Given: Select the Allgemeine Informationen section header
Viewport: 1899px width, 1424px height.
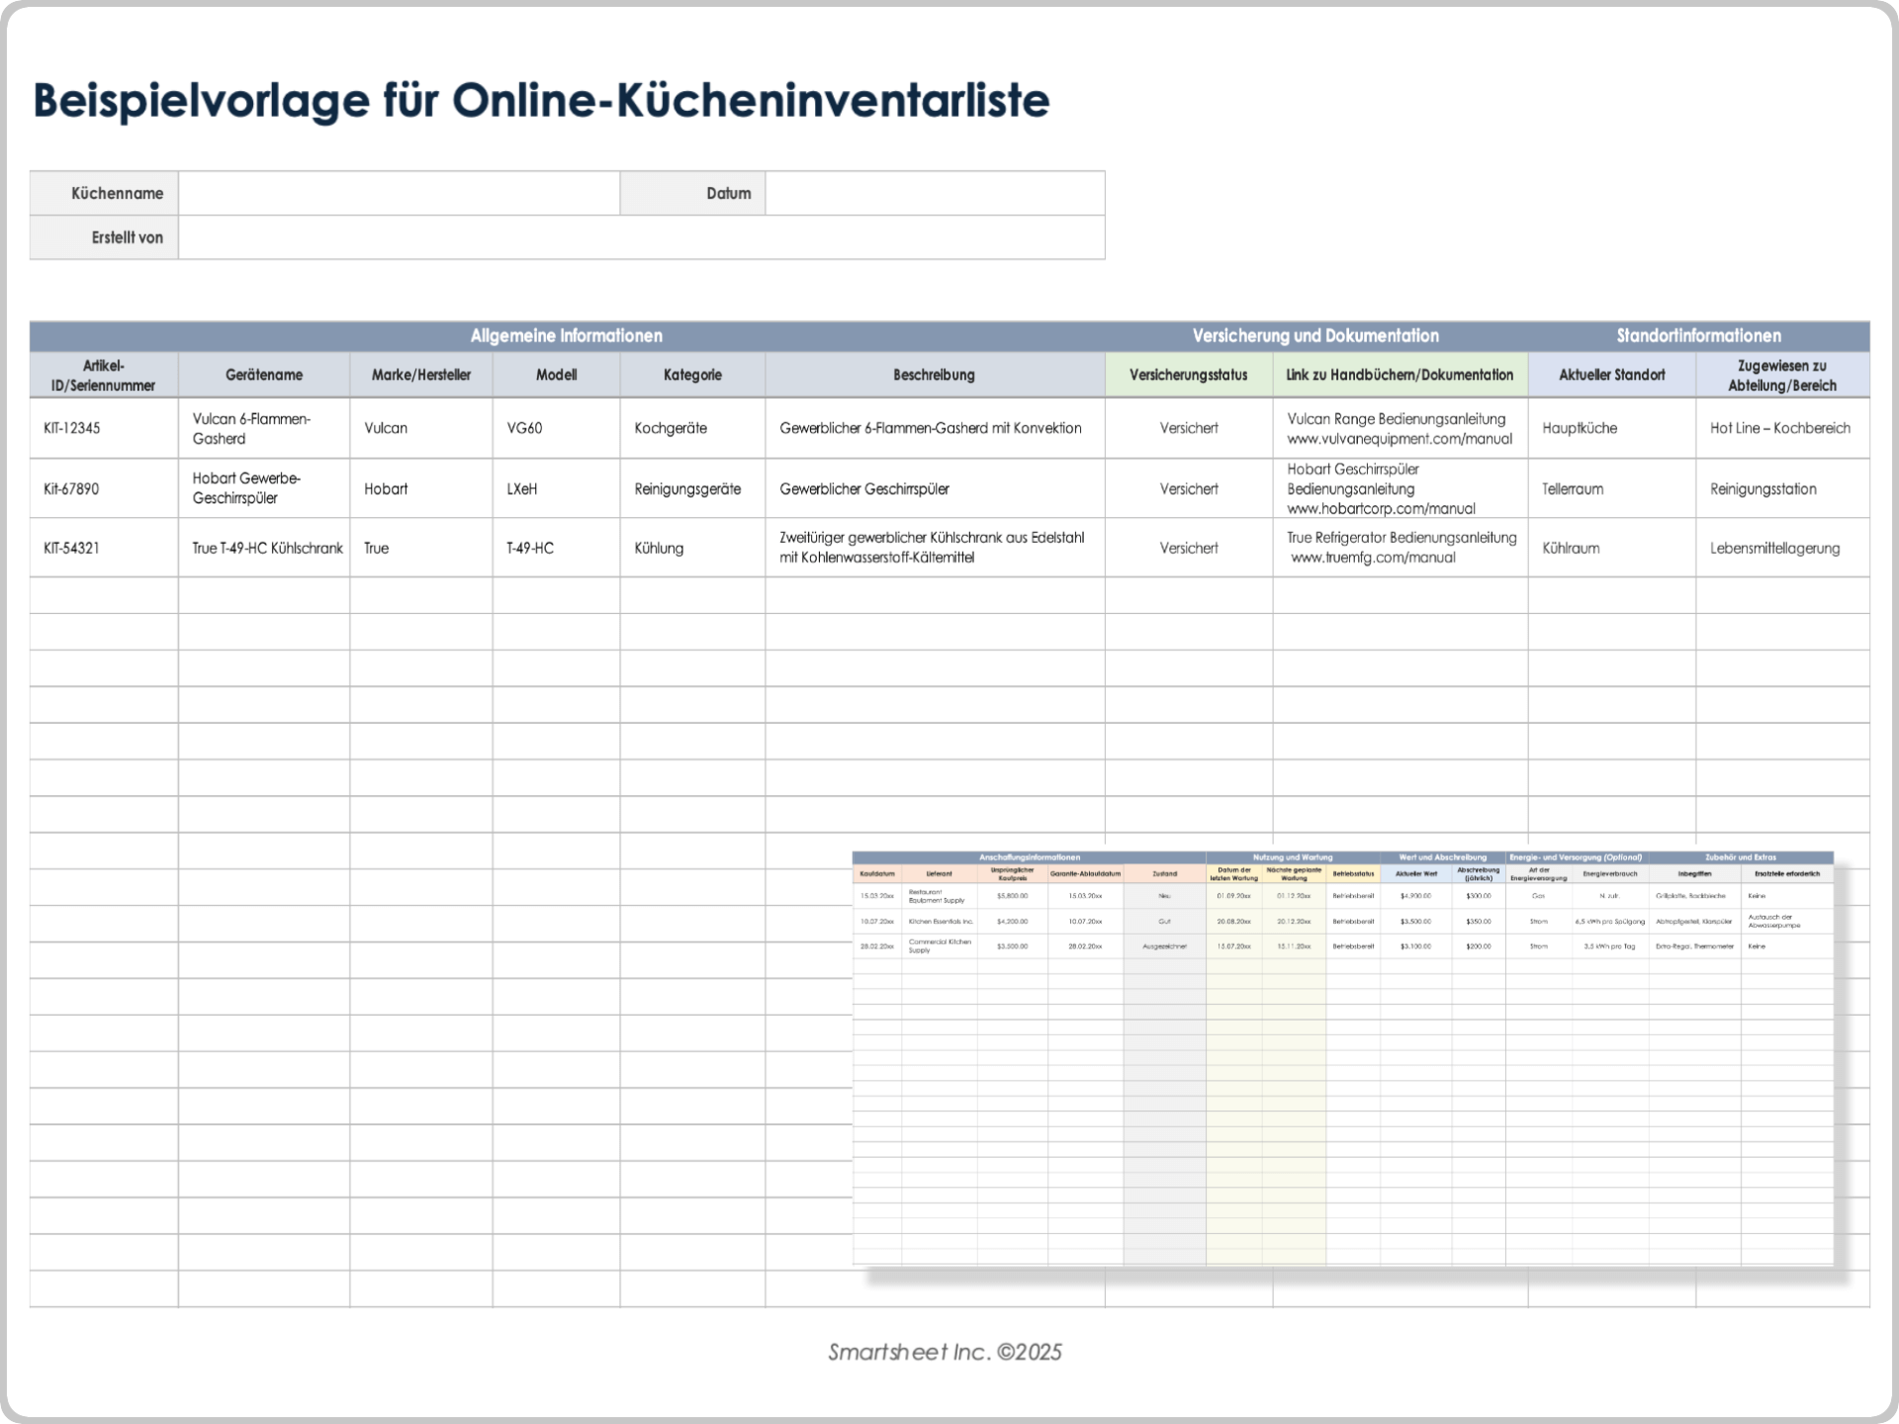Looking at the screenshot, I should pos(567,336).
